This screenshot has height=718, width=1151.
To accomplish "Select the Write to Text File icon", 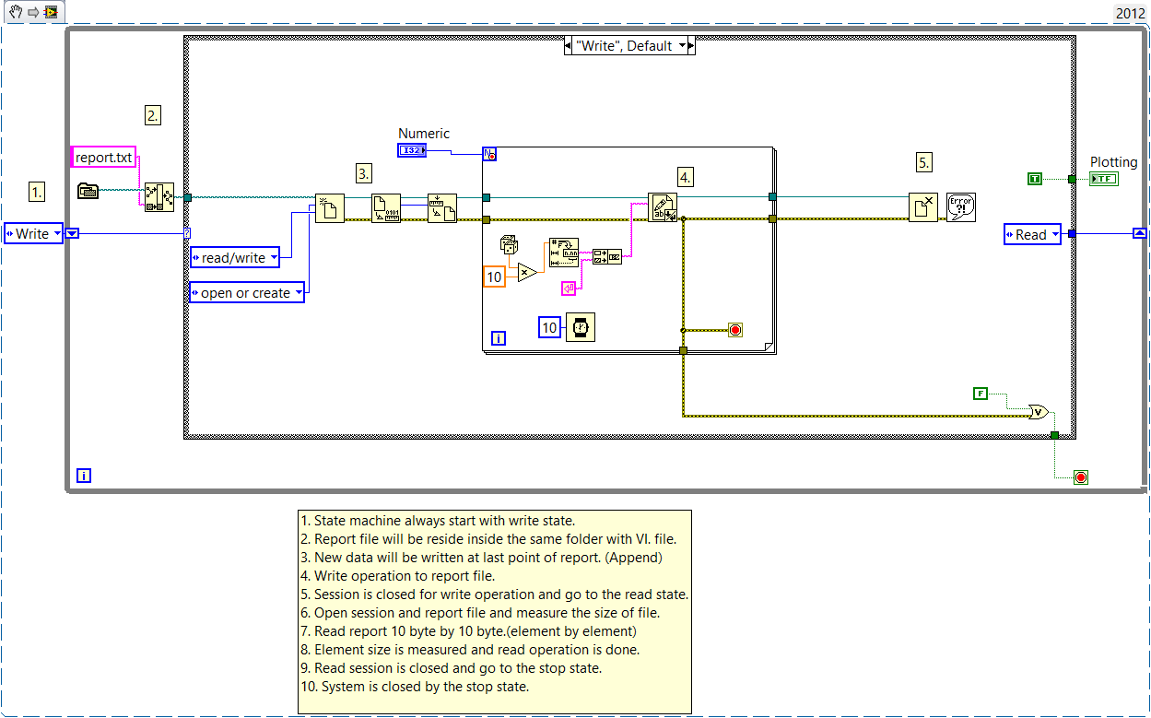I will pyautogui.click(x=662, y=206).
